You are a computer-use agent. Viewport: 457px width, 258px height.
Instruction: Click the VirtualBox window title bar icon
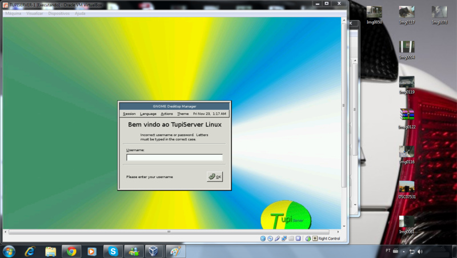[6, 5]
